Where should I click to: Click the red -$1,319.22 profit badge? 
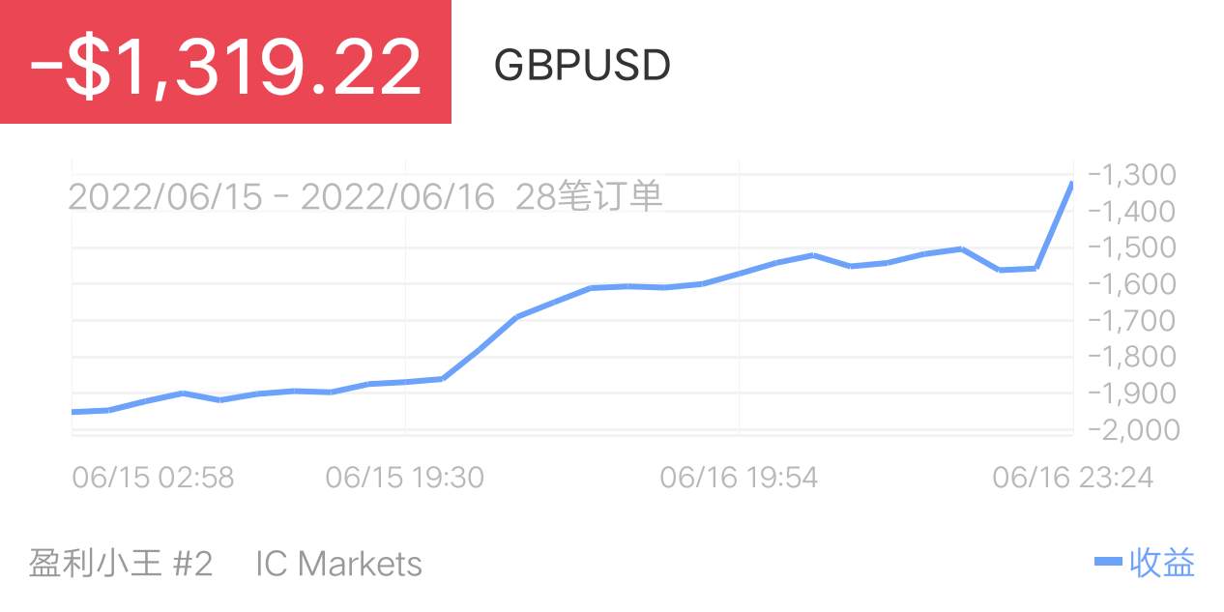[225, 62]
